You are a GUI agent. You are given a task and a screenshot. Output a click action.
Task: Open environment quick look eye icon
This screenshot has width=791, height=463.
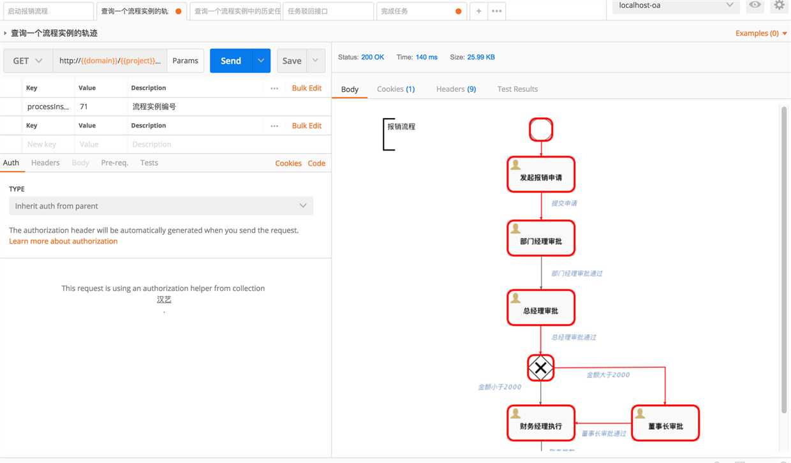tap(755, 5)
